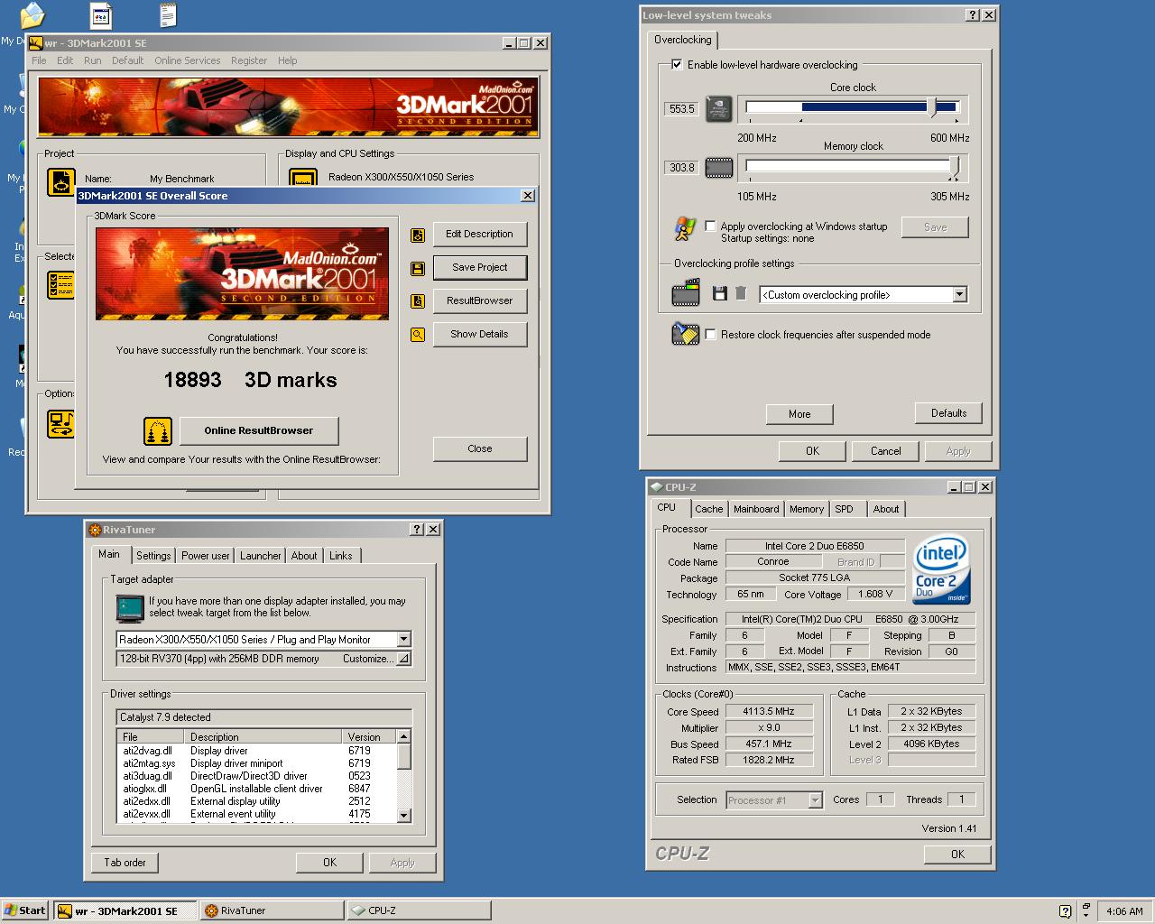Open the Online Services menu
The image size is (1155, 924).
187,60
